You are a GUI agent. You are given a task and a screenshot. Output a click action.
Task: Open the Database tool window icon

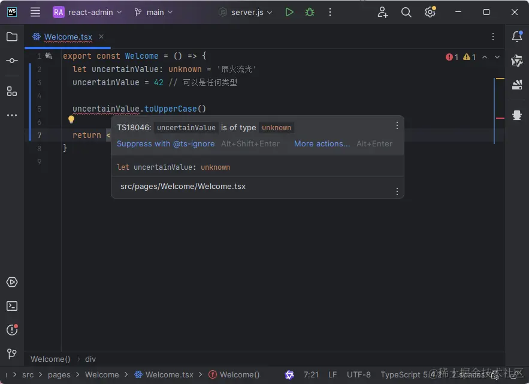(517, 85)
